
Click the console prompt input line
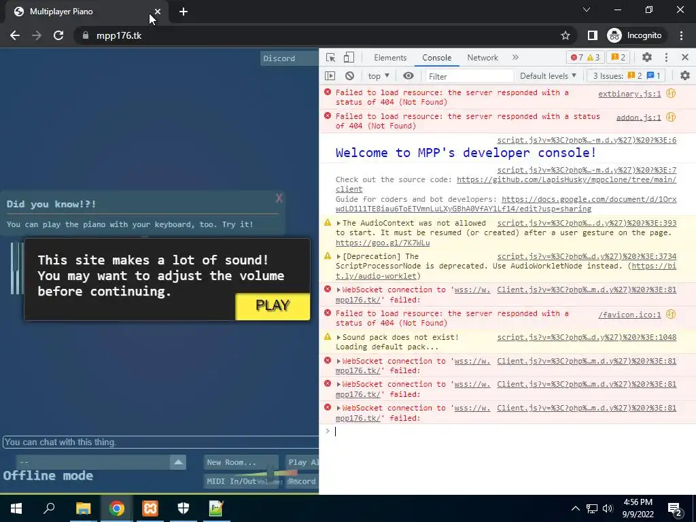pyautogui.click(x=507, y=432)
